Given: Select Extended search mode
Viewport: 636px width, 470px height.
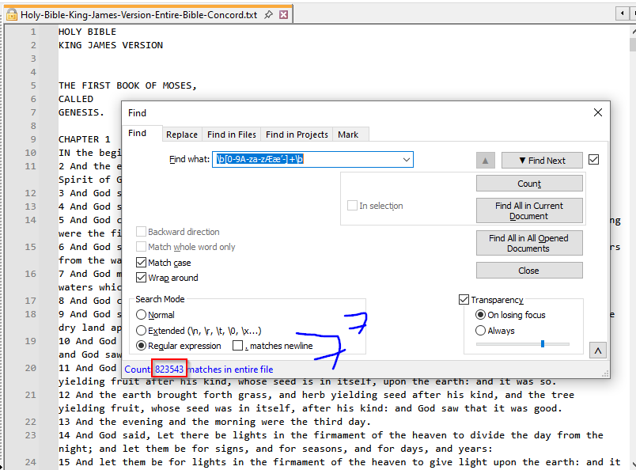Looking at the screenshot, I should pos(141,331).
